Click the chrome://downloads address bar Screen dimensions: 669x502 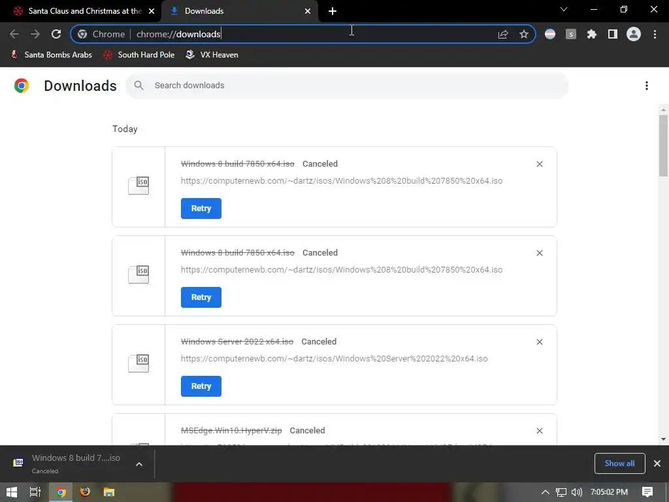[303, 34]
